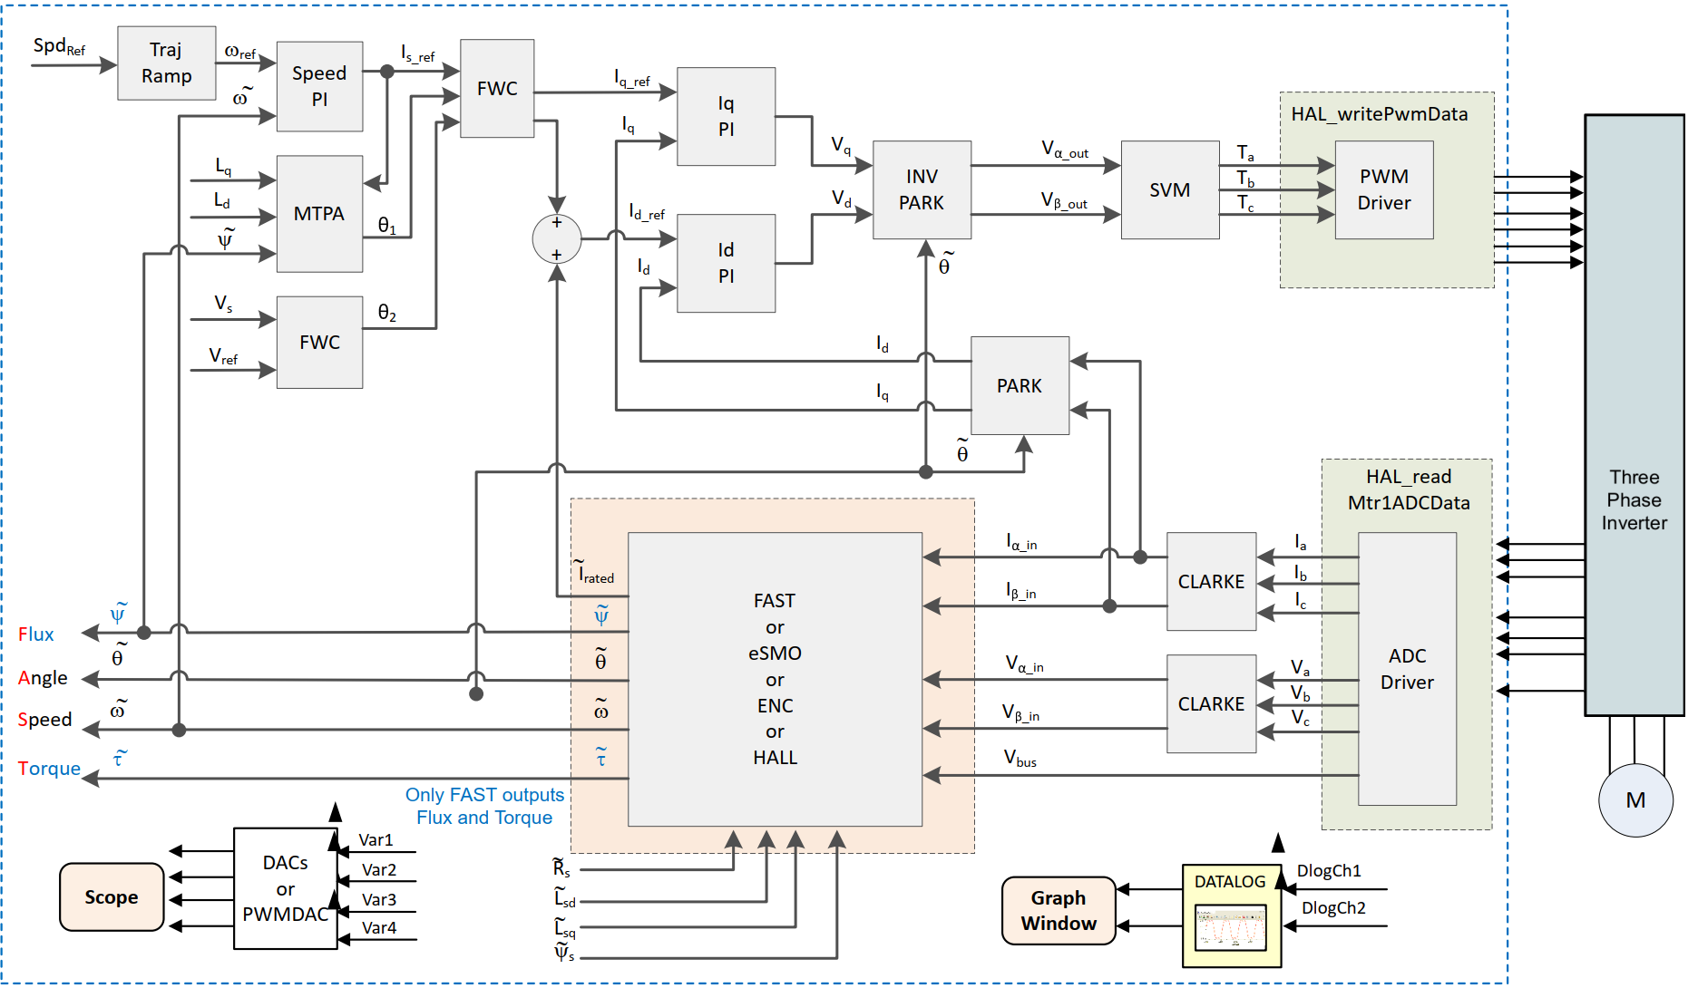Click the summing junction circle
This screenshot has width=1698, height=988.
click(x=557, y=238)
